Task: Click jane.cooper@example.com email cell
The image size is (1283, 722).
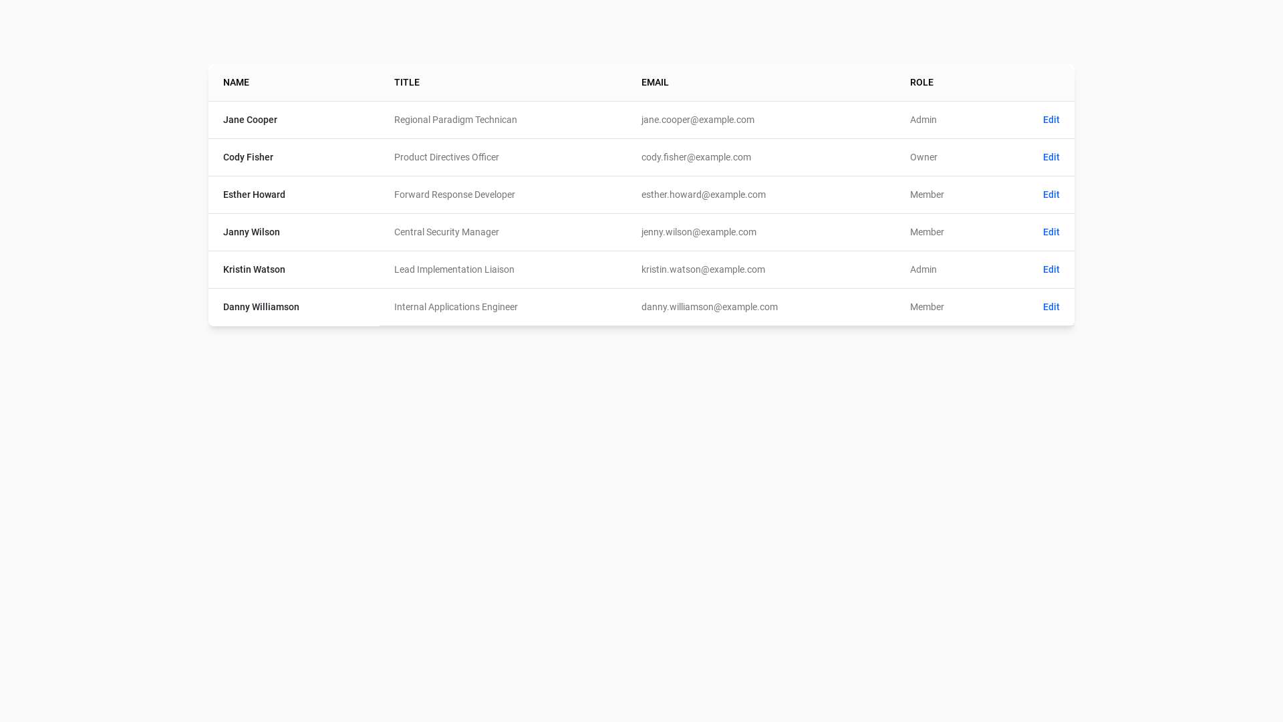Action: (697, 120)
